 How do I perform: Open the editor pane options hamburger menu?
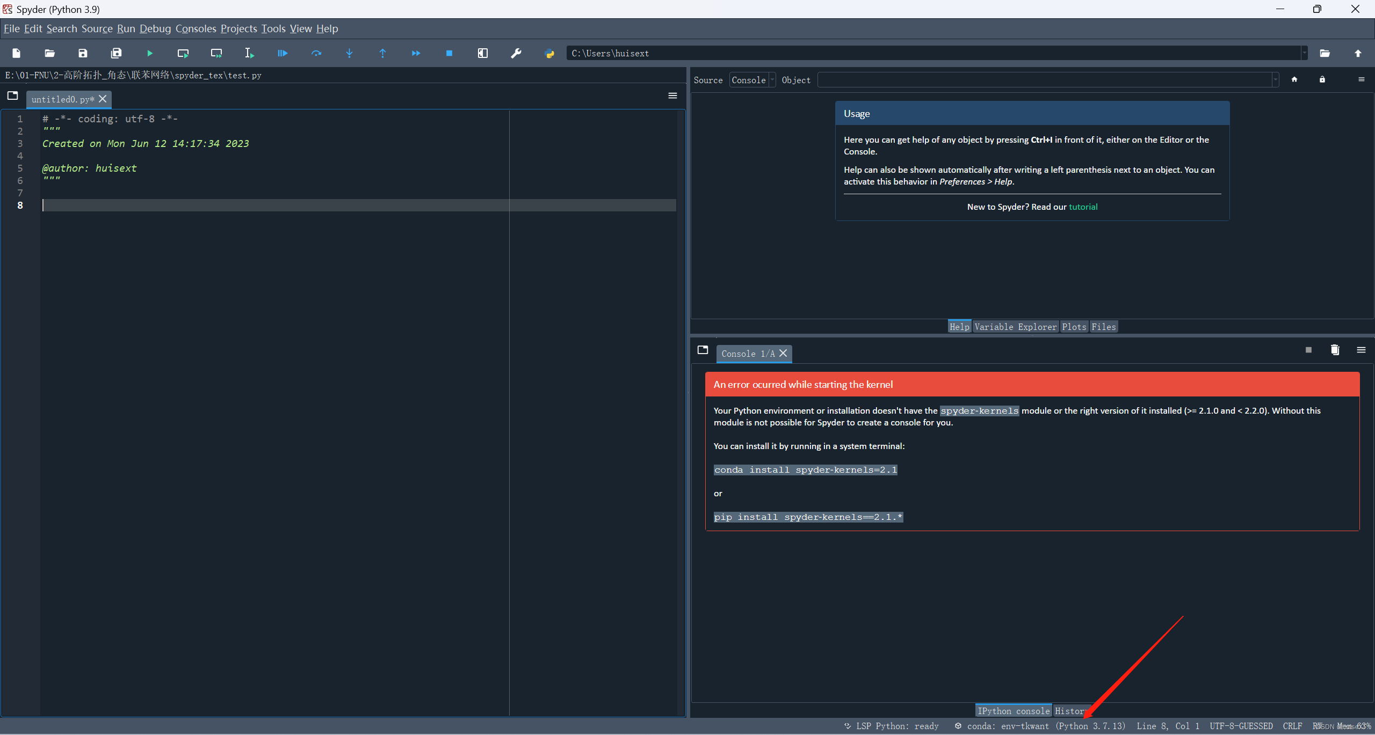tap(672, 95)
